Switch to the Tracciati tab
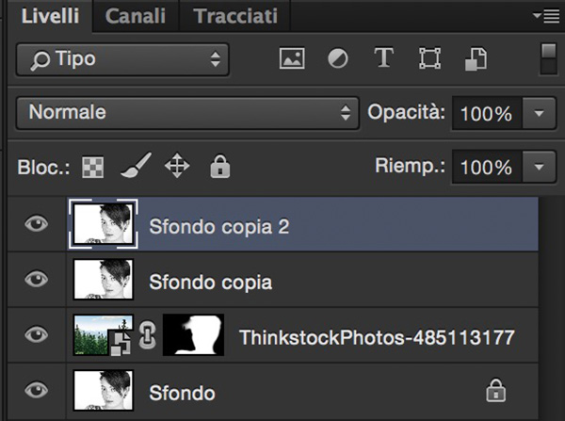The image size is (565, 421). (x=235, y=16)
